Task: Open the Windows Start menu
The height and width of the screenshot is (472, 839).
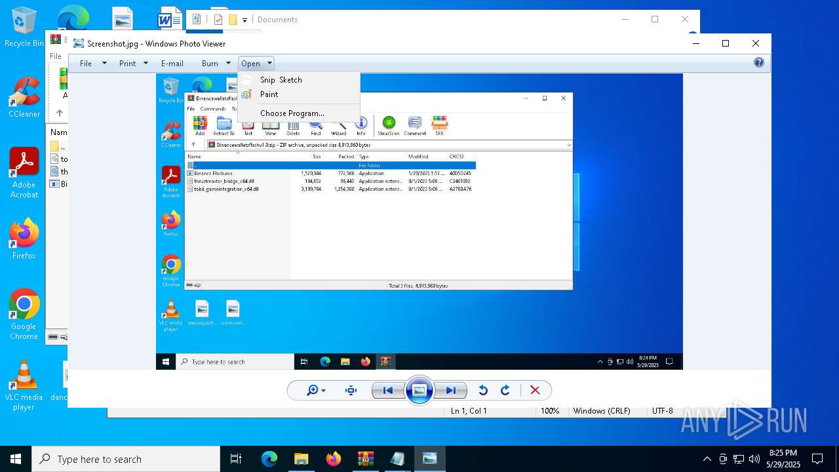Action: click(x=16, y=459)
